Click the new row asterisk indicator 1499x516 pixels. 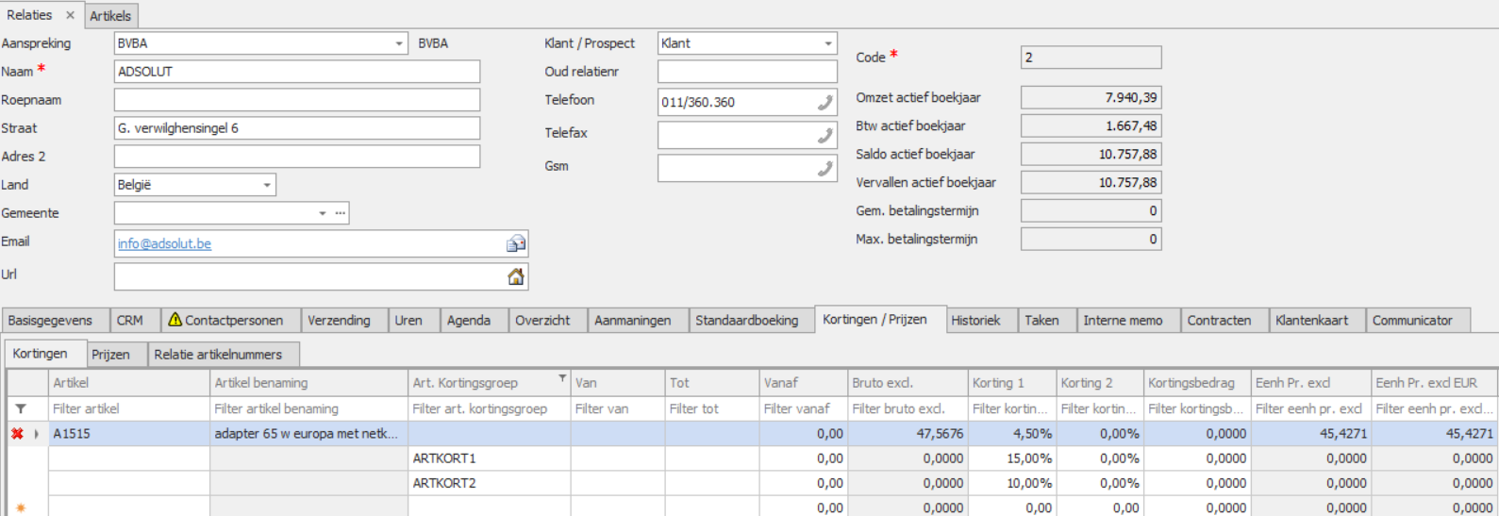pyautogui.click(x=21, y=508)
